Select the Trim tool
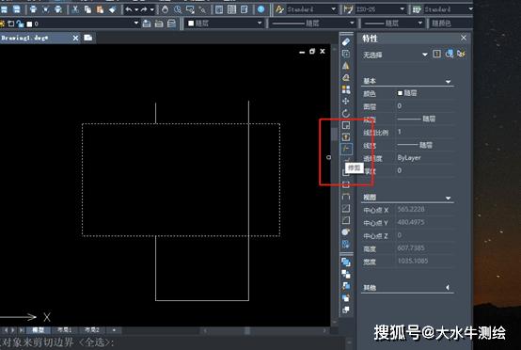Screen dimensions: 521x350 (346, 149)
